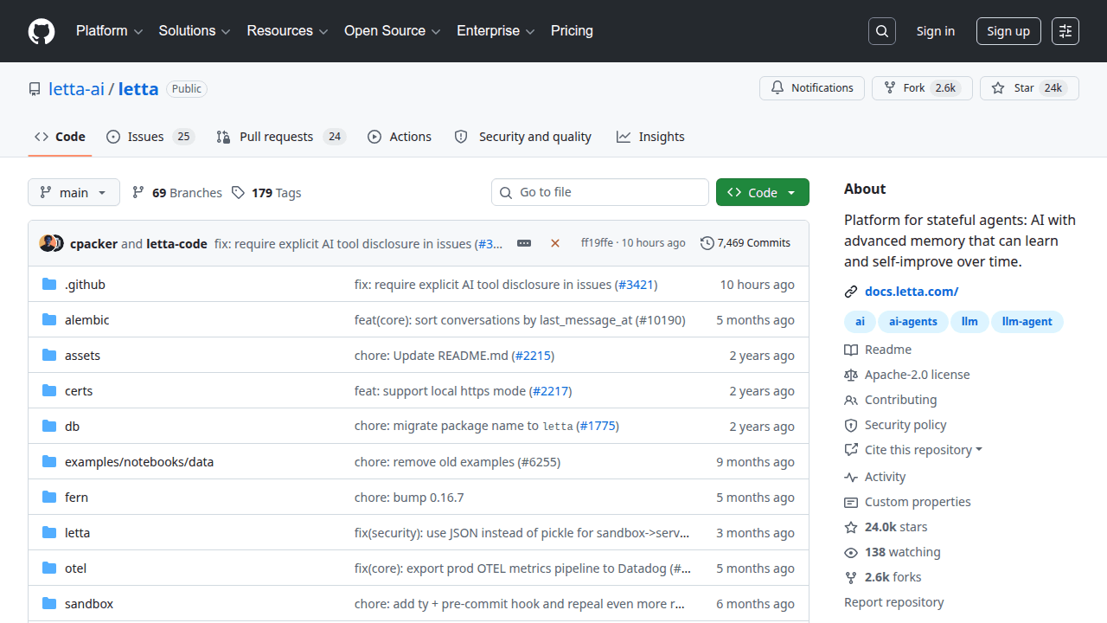Viewport: 1107px width, 623px height.
Task: Open "chore: bump 0.16.7" commit message
Action: click(x=409, y=498)
